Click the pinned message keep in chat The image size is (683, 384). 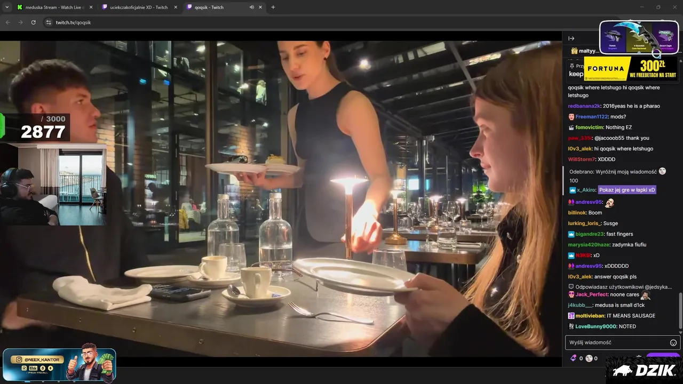[576, 74]
